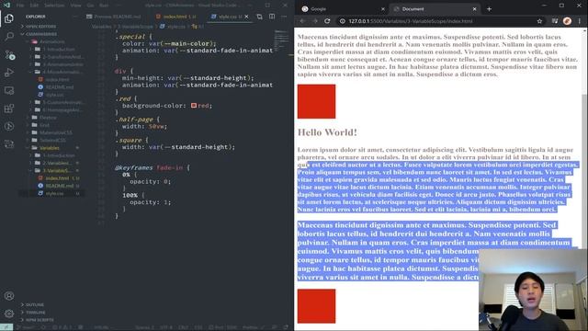The image size is (588, 331).
Task: Open the Manage gear menu in VS Code
Action: point(9,314)
